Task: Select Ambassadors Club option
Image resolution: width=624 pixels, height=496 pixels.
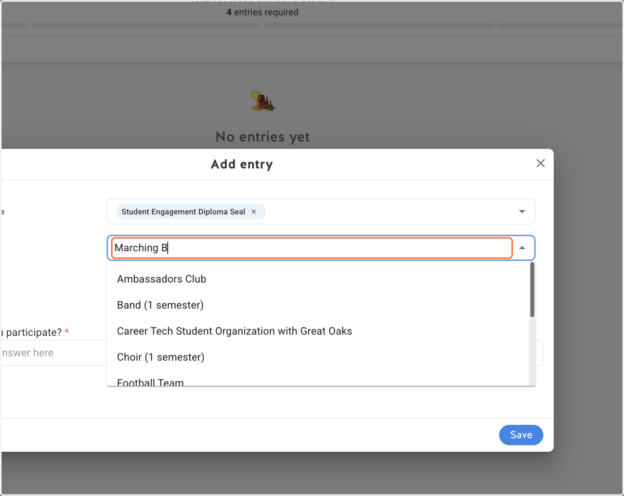Action: [318, 279]
